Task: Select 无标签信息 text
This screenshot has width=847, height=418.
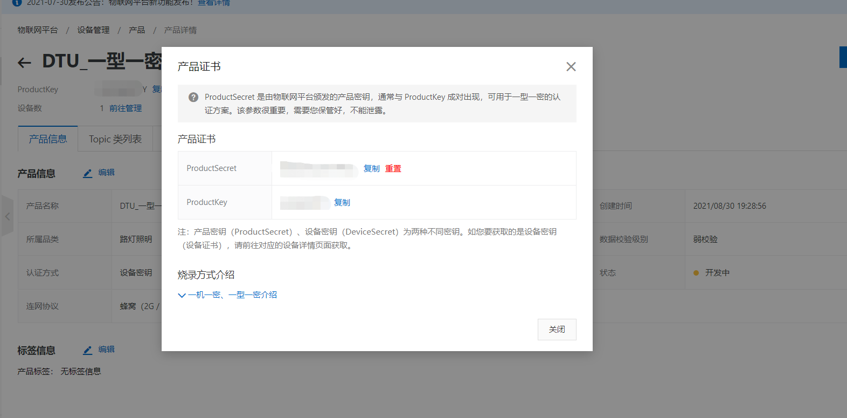Action: (x=81, y=372)
